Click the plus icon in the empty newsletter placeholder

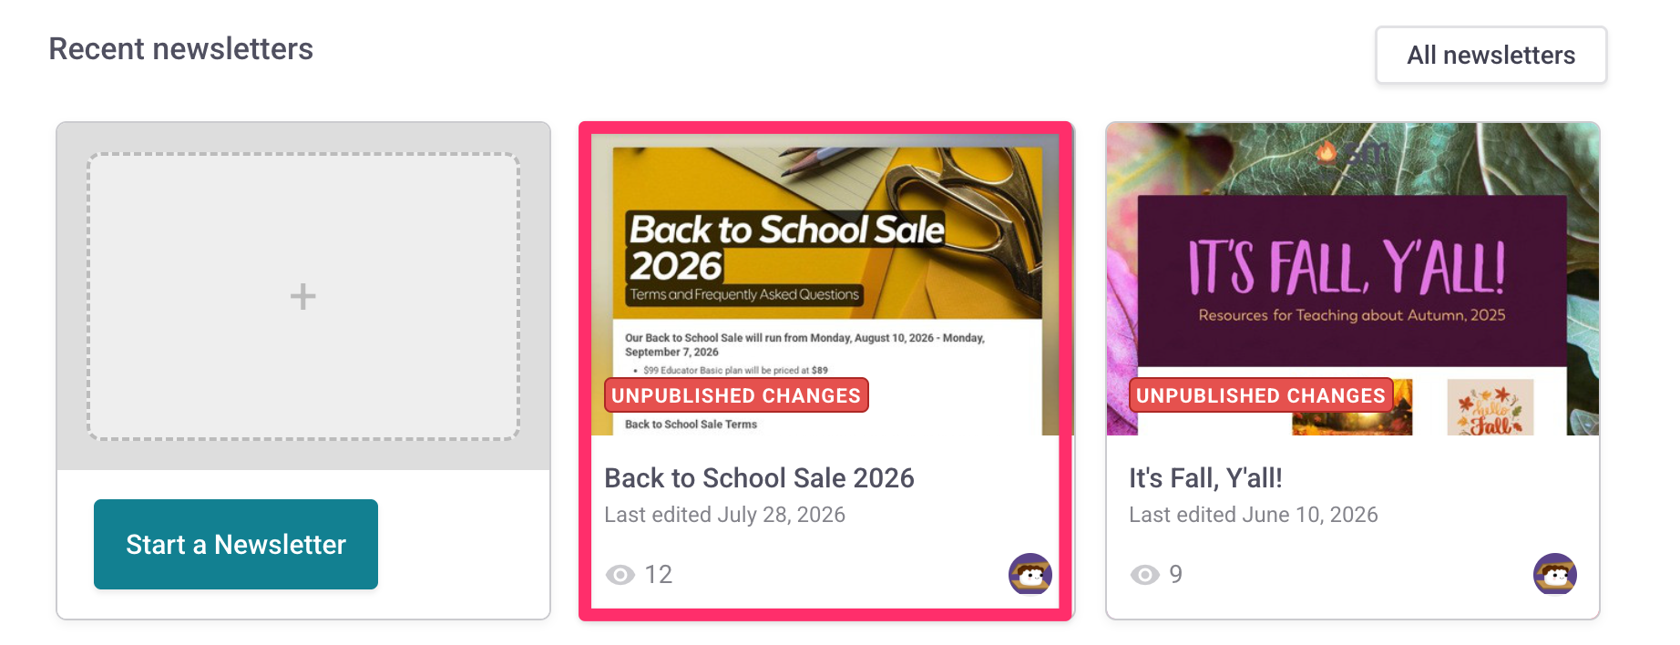pos(302,296)
